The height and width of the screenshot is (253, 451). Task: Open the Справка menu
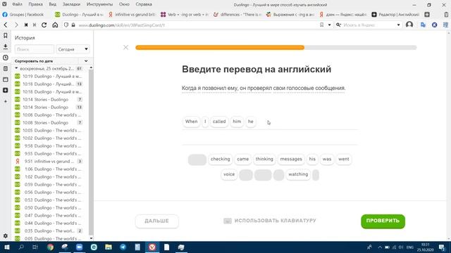click(144, 4)
